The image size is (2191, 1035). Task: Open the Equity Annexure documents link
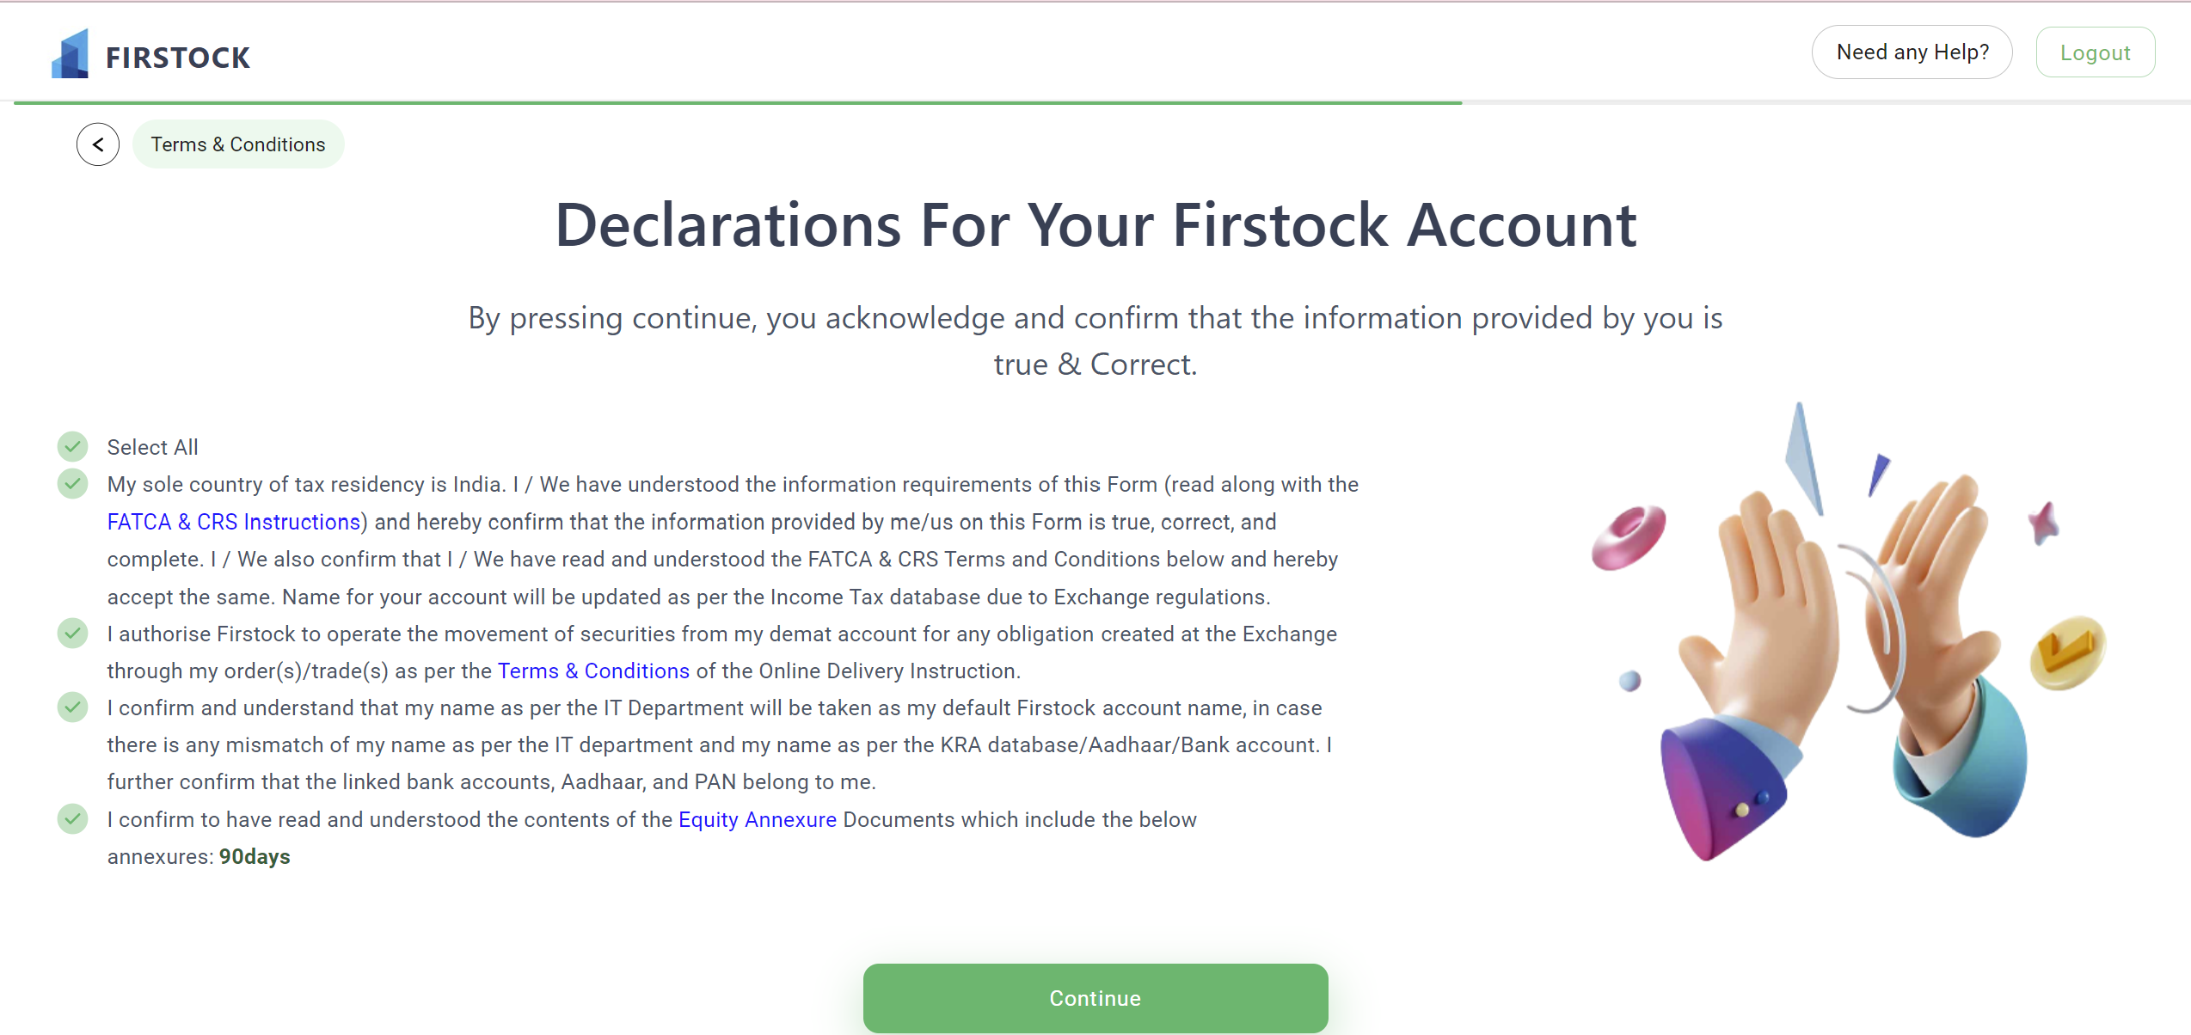point(758,819)
